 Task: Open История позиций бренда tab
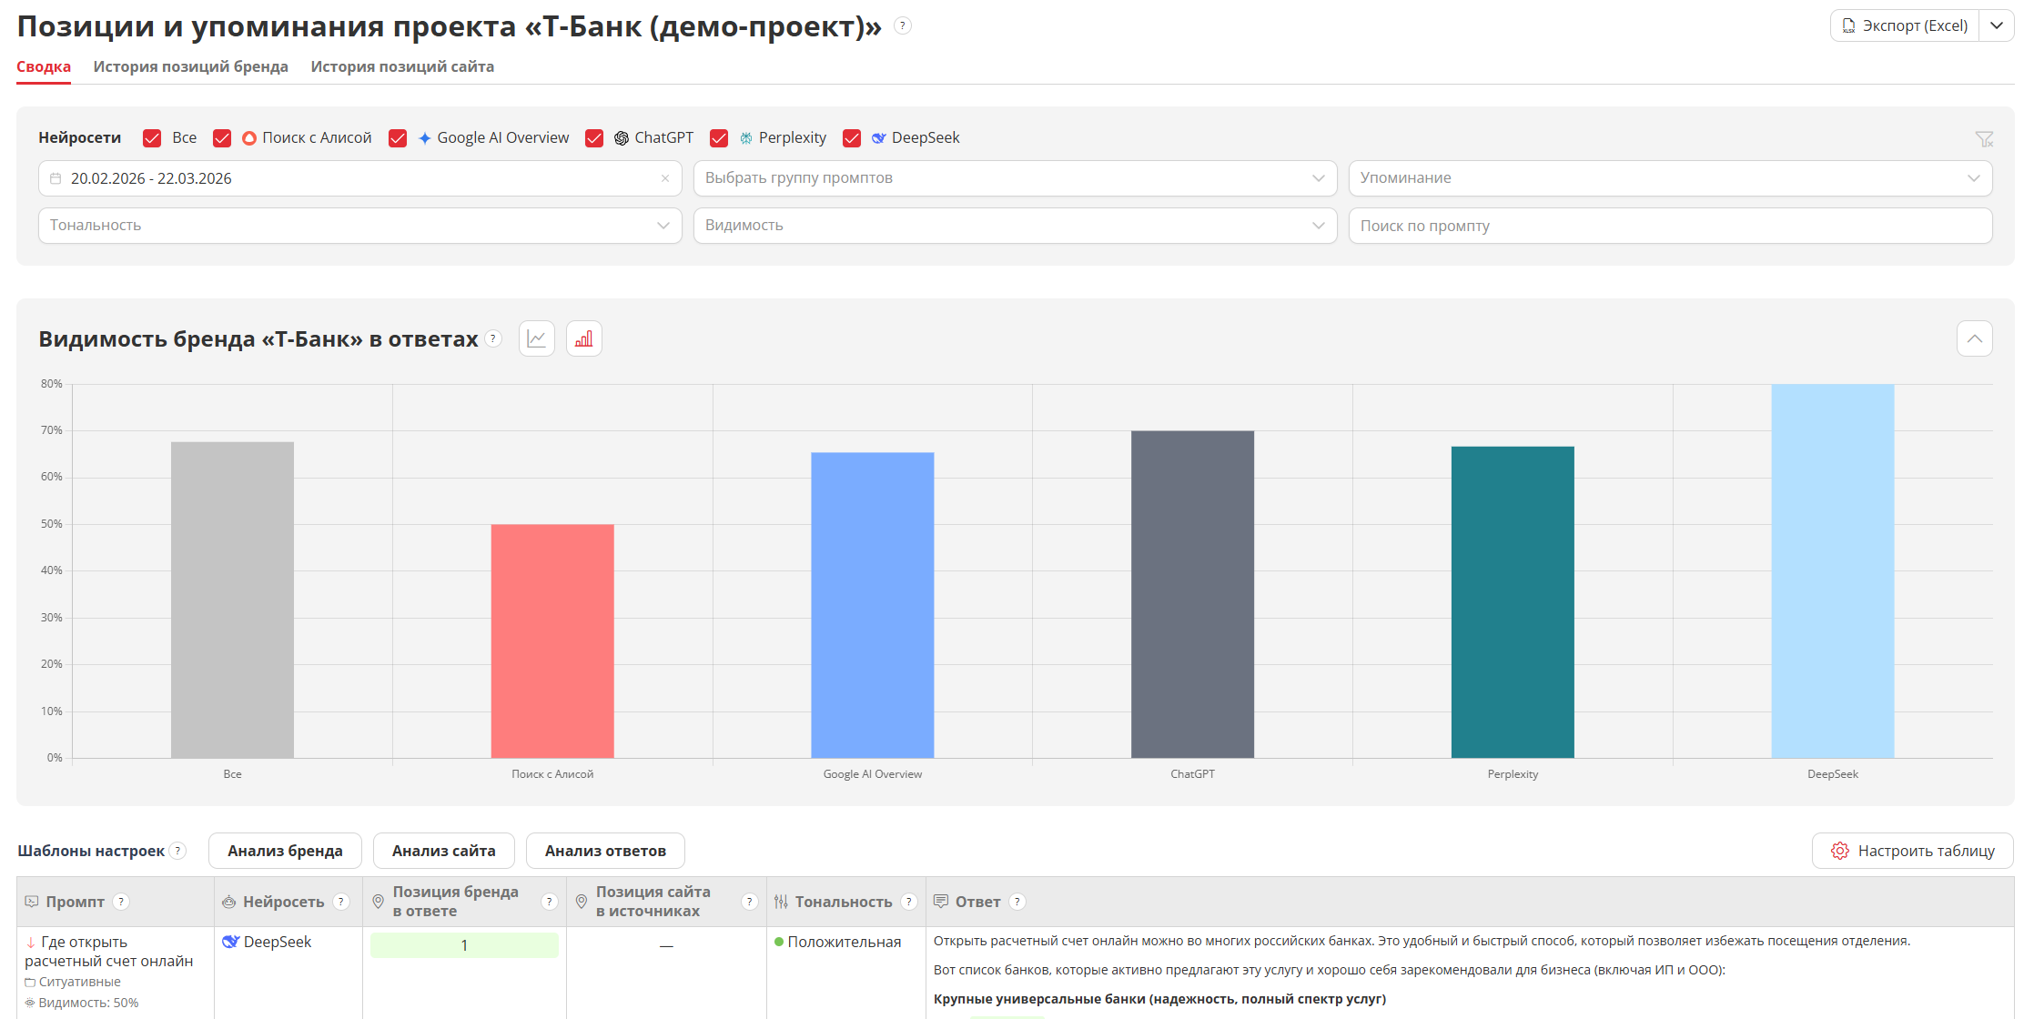[190, 66]
